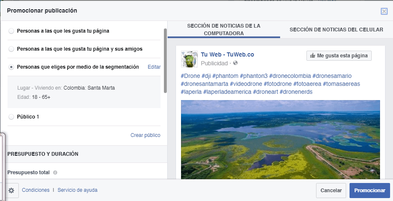Click the #dronesantamarta hashtag
Viewport: 393px width, 201px height.
click(x=204, y=84)
